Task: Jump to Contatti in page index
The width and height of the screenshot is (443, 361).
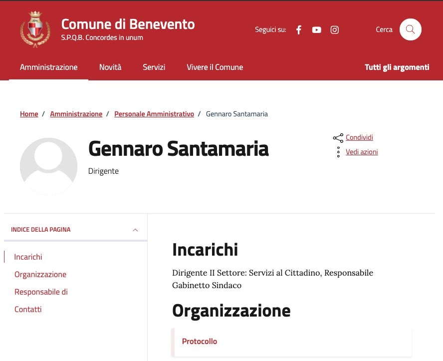Action: click(28, 310)
